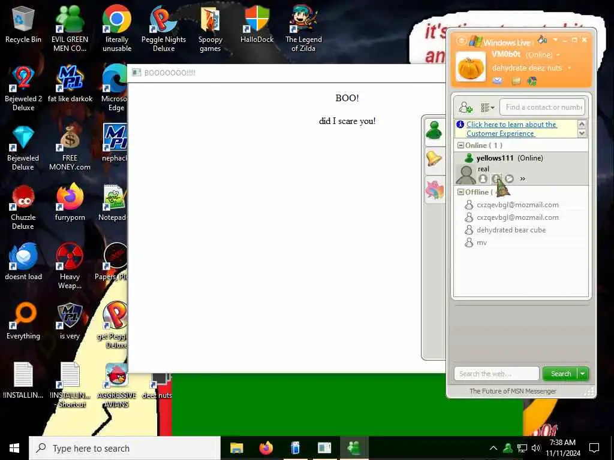The height and width of the screenshot is (460, 614).
Task: Focus the Search the web field
Action: (x=496, y=374)
